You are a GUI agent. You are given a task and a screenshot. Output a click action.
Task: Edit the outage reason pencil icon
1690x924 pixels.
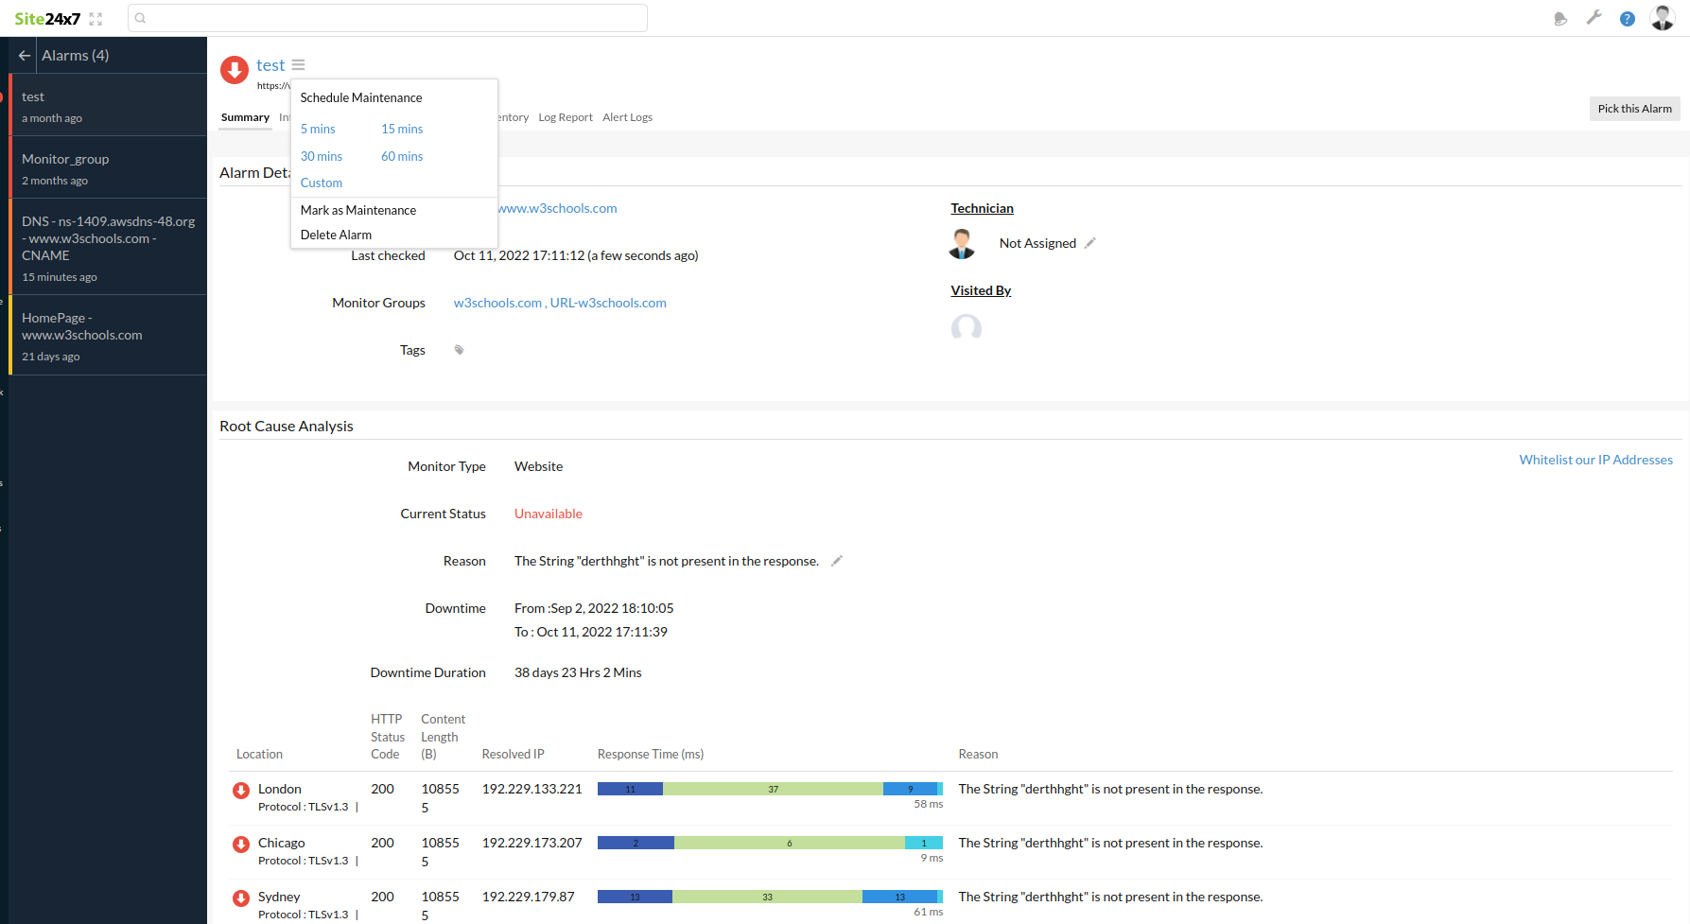tap(836, 561)
